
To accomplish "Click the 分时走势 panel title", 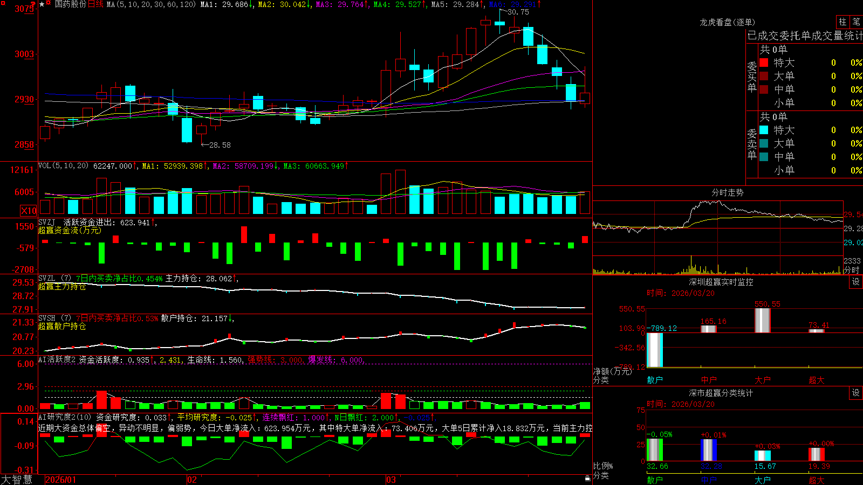I will click(727, 192).
